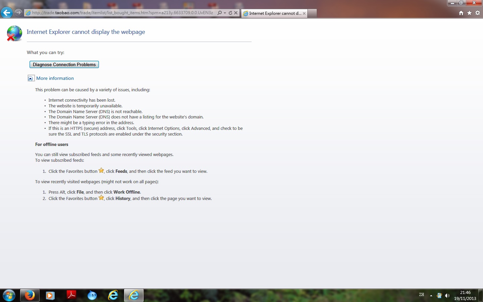Screen dimensions: 483x302
Task: Click the 'Work Offline' instruction line
Action: point(95,192)
